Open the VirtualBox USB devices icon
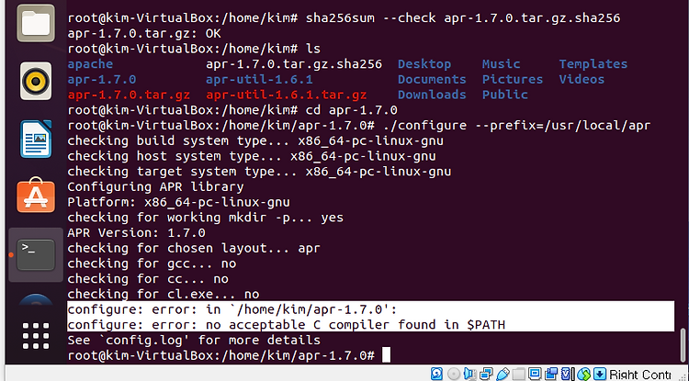 503,374
